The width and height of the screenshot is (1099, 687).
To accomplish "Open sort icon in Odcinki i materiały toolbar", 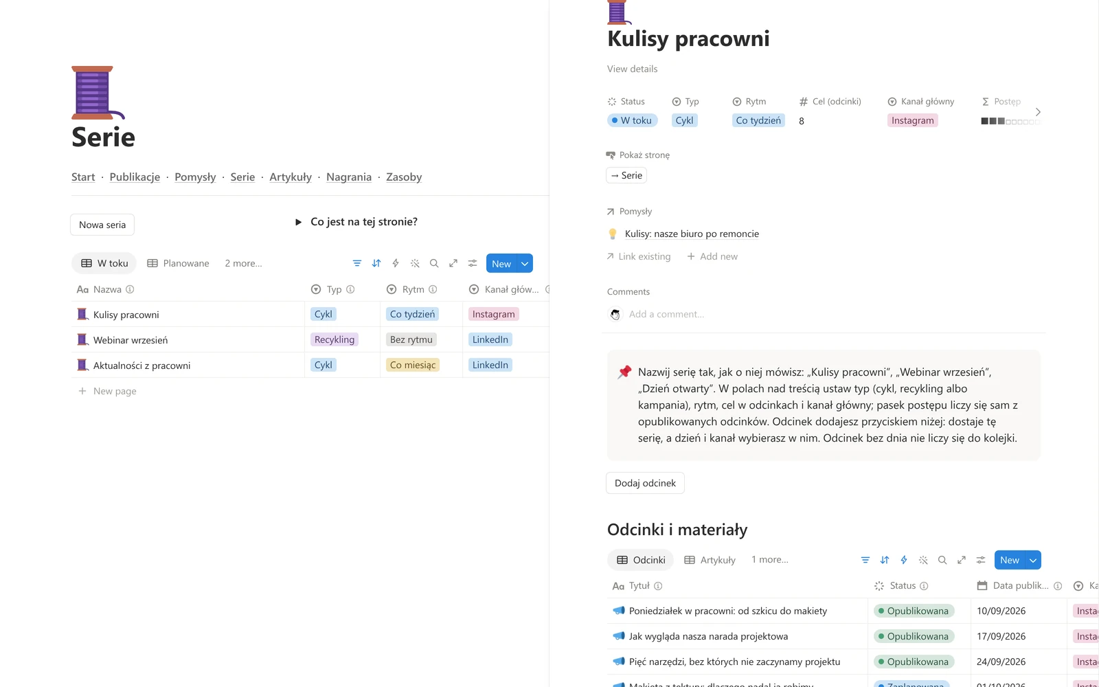I will pyautogui.click(x=885, y=560).
